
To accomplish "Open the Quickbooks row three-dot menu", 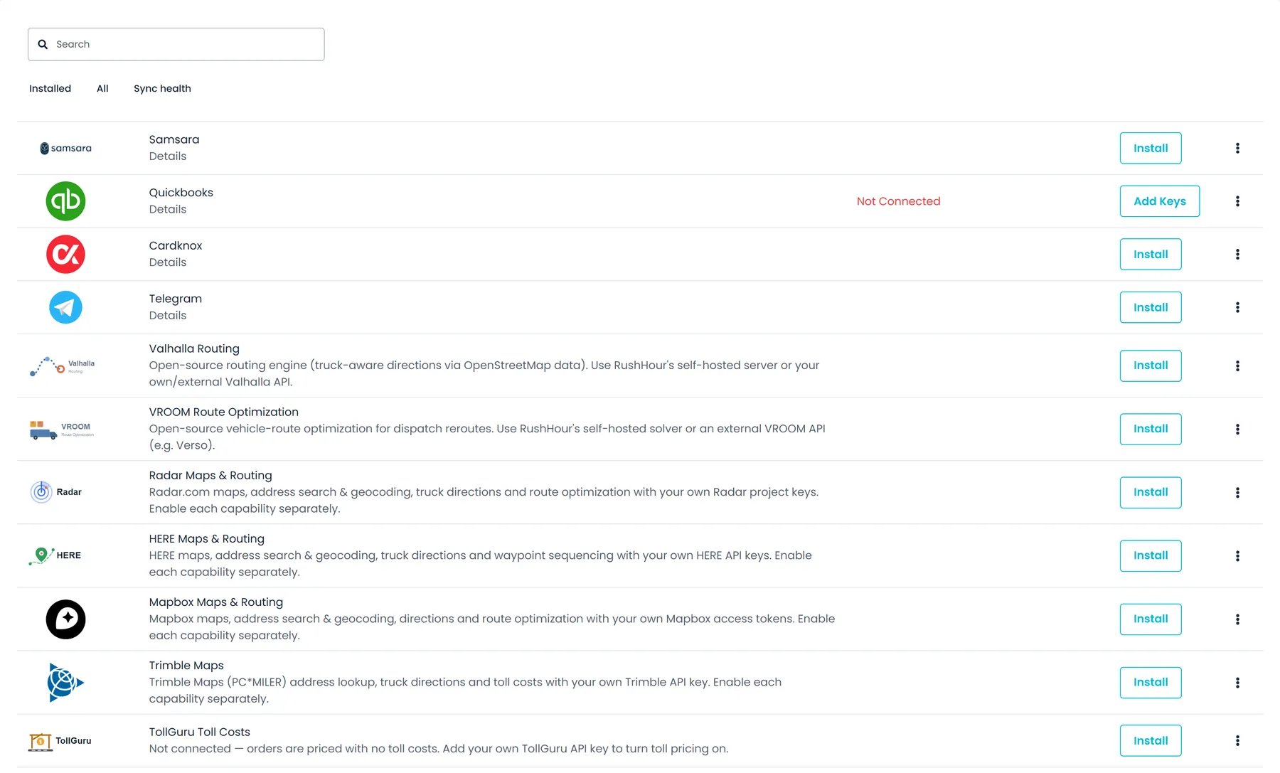I will coord(1237,201).
